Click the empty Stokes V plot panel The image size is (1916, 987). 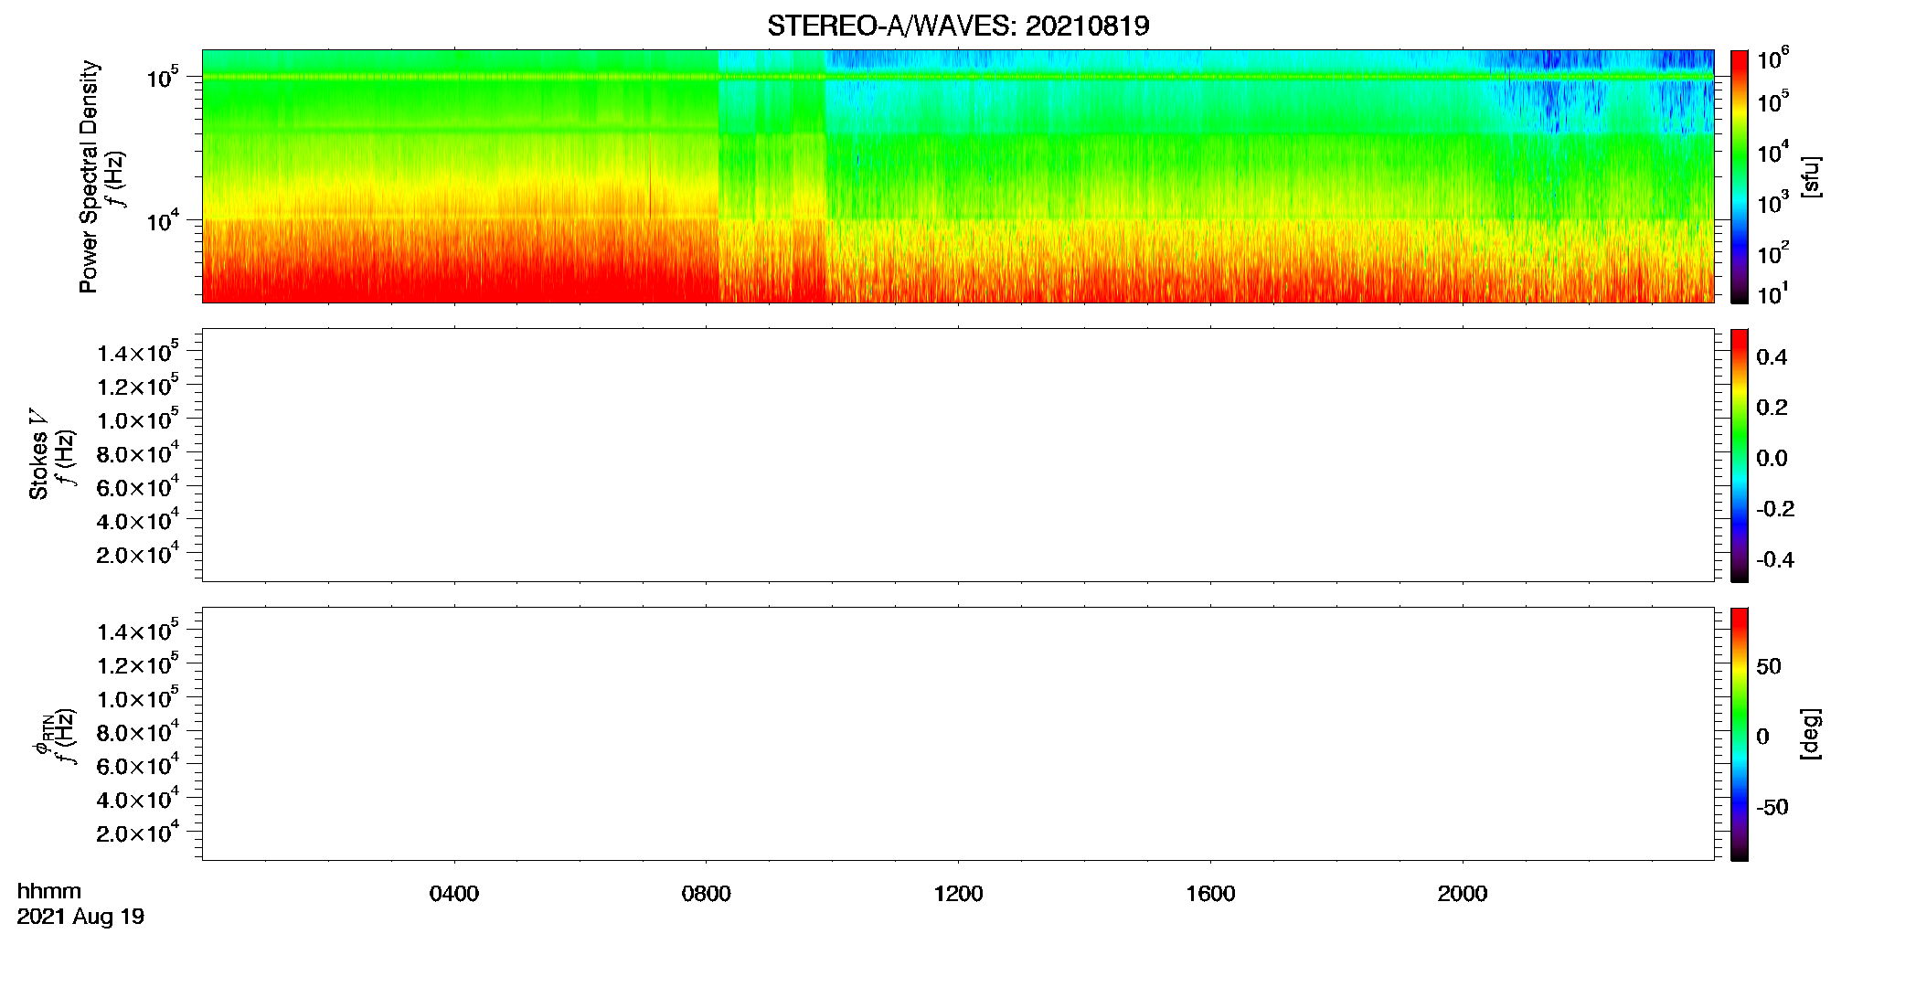[x=958, y=455]
